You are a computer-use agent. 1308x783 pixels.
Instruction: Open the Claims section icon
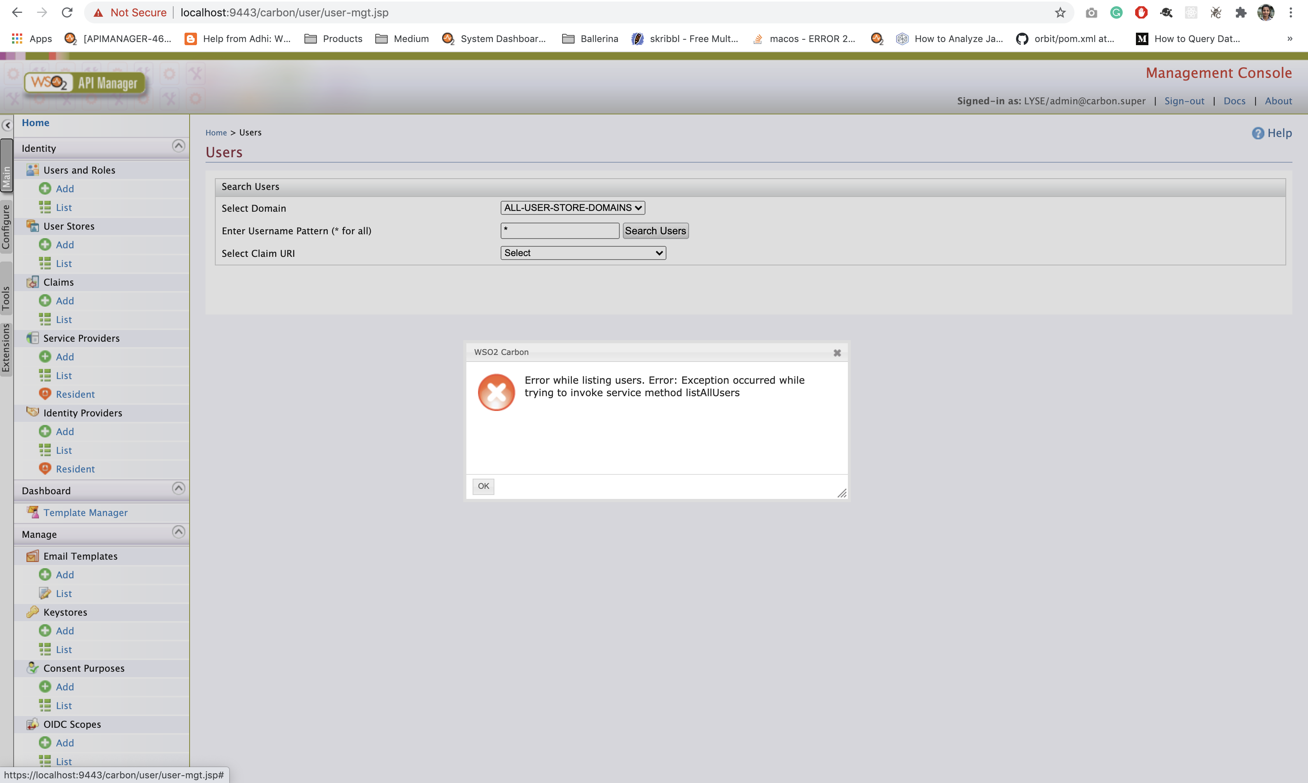click(x=33, y=282)
